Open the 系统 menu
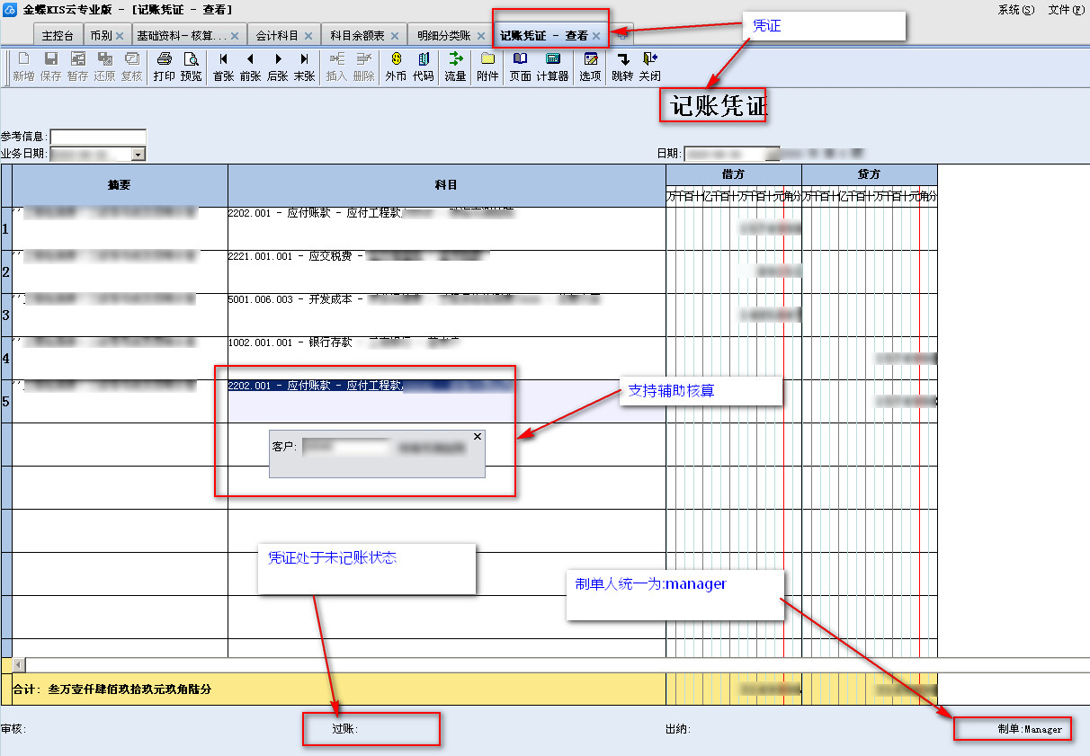The image size is (1090, 756). coord(1015,10)
